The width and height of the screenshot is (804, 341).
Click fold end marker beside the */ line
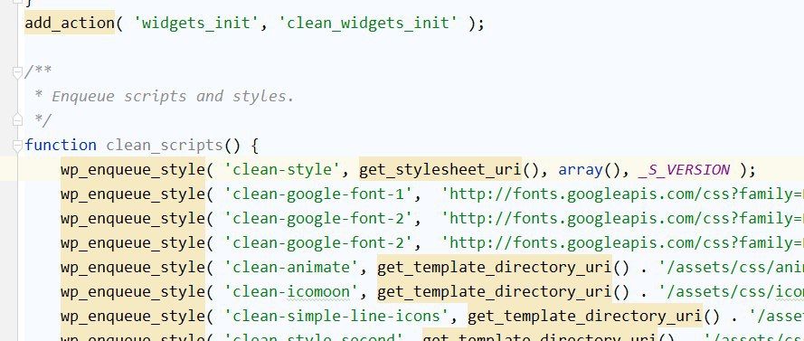coord(17,120)
